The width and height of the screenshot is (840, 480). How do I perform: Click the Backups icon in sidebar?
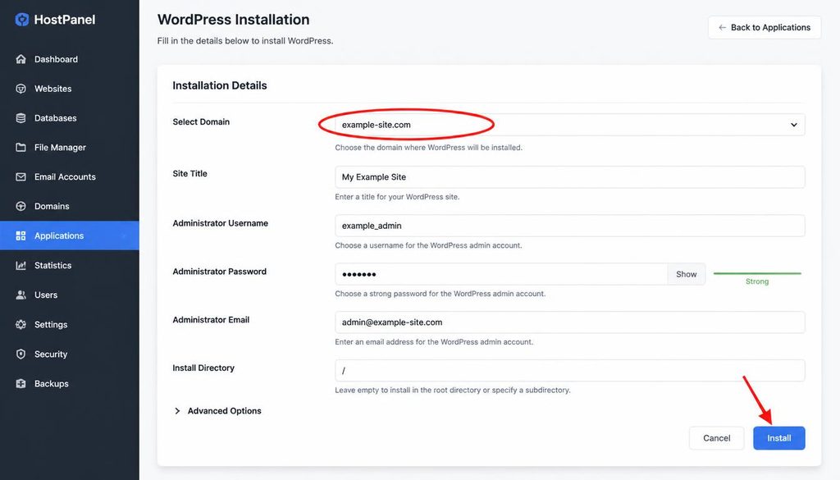(x=21, y=383)
